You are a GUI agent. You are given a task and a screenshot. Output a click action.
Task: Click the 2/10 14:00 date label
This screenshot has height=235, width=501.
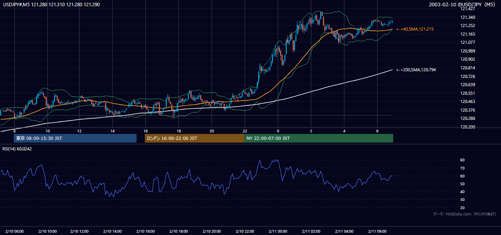pyautogui.click(x=113, y=231)
